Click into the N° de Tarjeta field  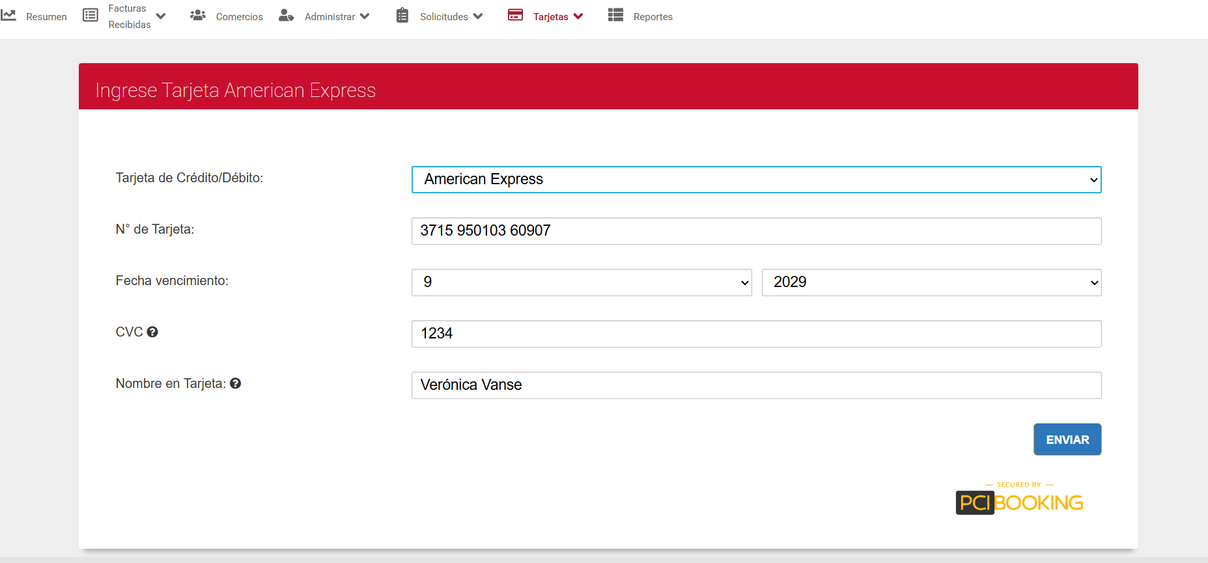pos(755,231)
